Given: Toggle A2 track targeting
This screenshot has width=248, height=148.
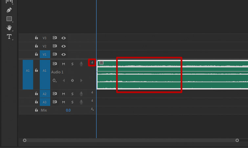Looking at the screenshot, I should [45, 94].
